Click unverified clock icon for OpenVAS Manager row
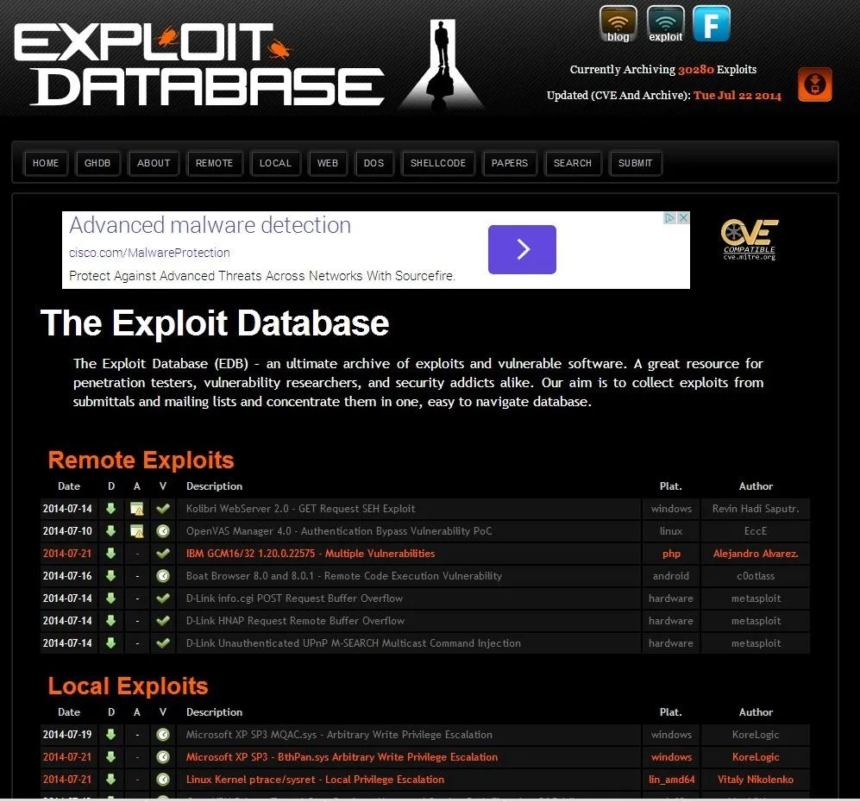860x802 pixels. point(163,531)
